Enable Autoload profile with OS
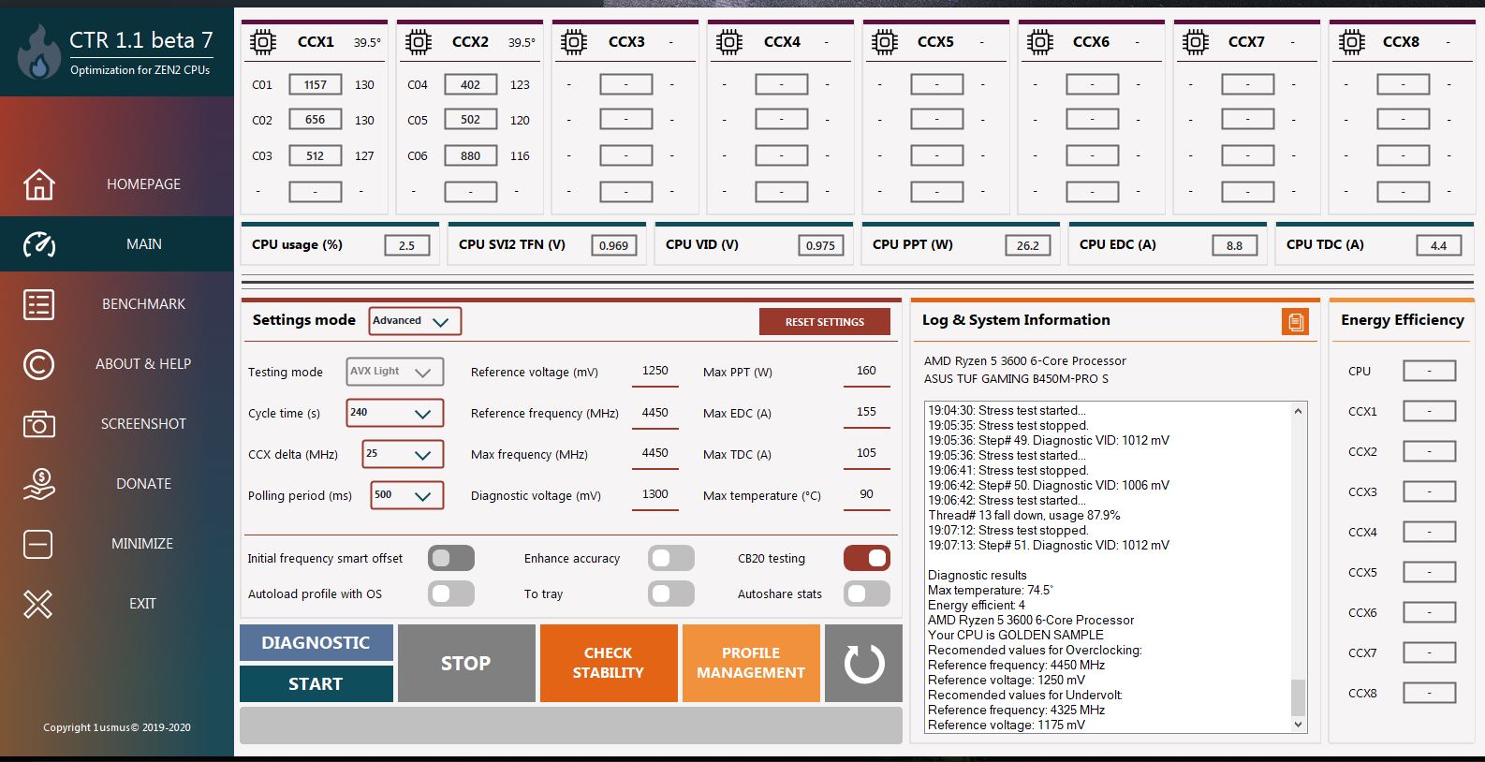The width and height of the screenshot is (1485, 762). 451,593
